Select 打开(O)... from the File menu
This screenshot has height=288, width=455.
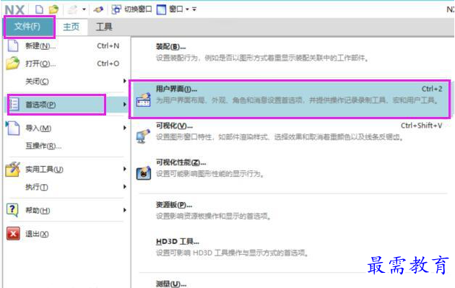[x=40, y=64]
